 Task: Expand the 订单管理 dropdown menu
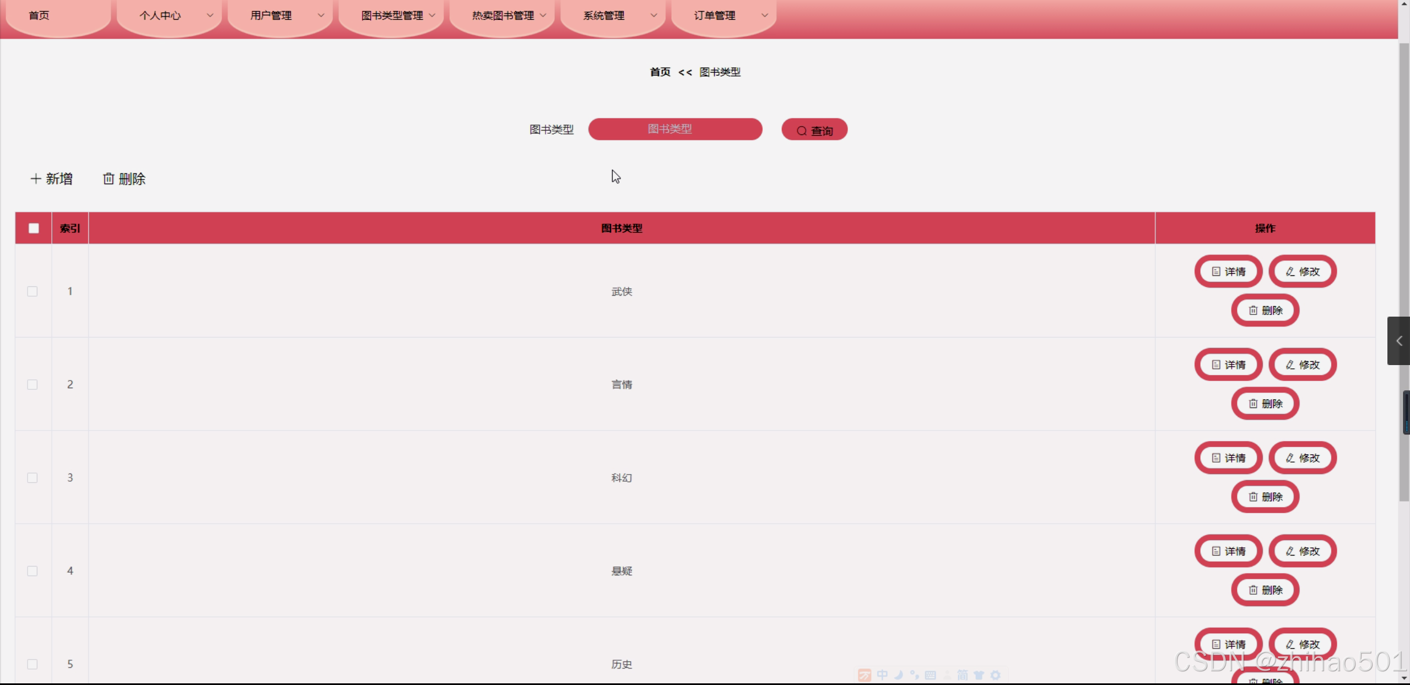pos(723,15)
